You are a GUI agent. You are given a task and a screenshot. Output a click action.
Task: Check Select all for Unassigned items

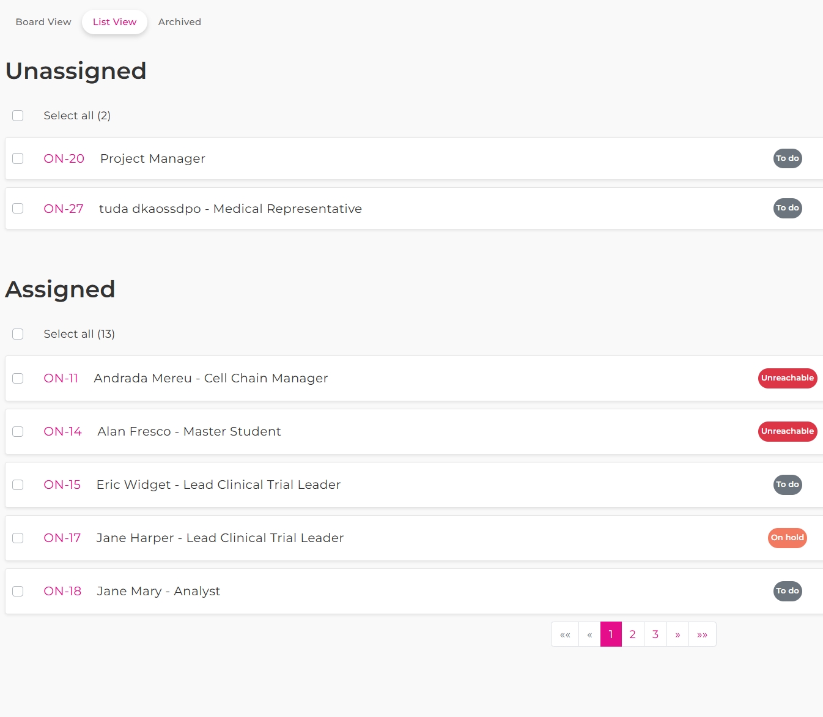point(18,116)
